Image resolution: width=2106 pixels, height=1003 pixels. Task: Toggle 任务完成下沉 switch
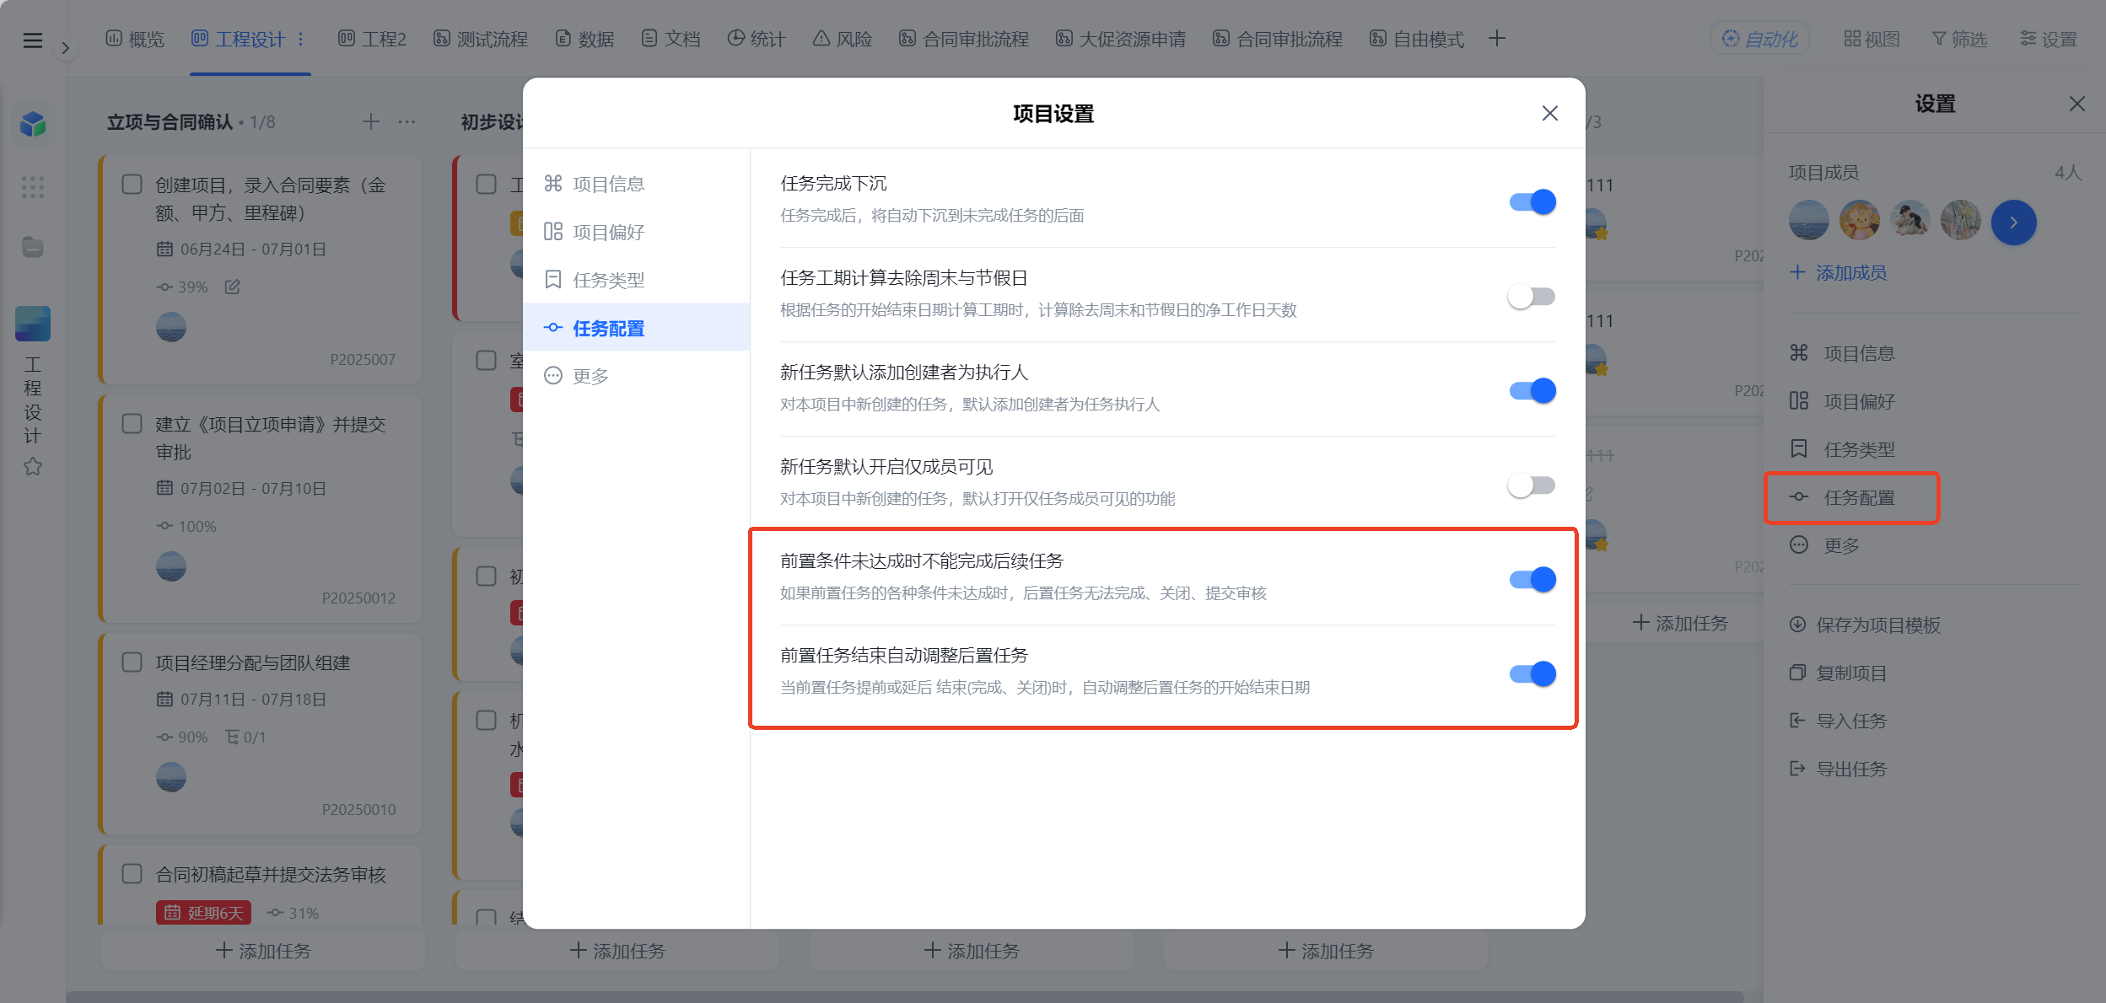point(1532,202)
